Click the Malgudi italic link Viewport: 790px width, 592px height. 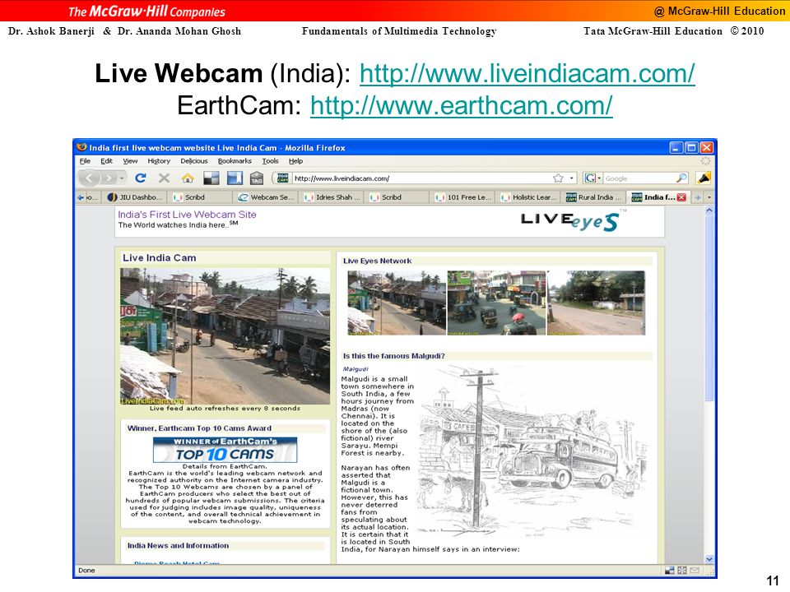click(x=355, y=369)
